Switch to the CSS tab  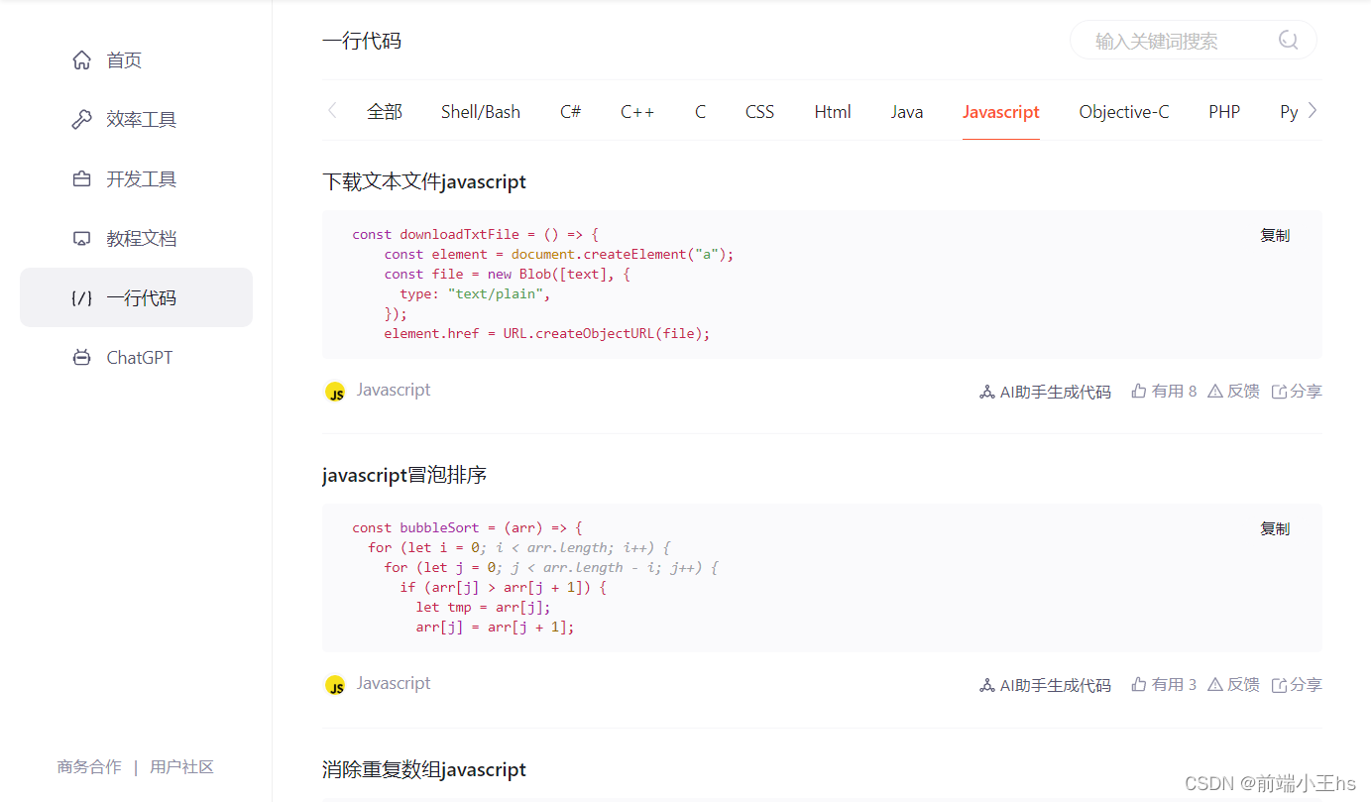[x=760, y=112]
